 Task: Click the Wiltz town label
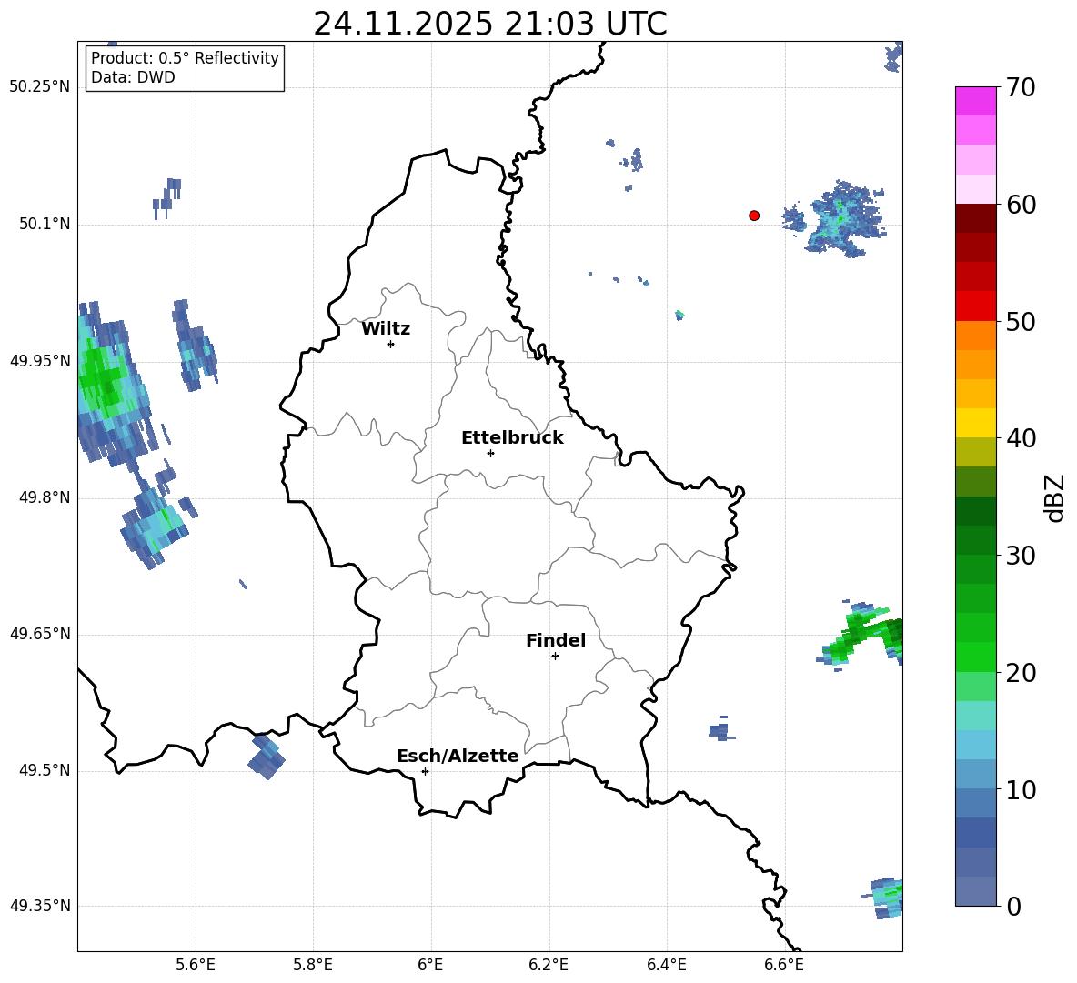click(386, 329)
